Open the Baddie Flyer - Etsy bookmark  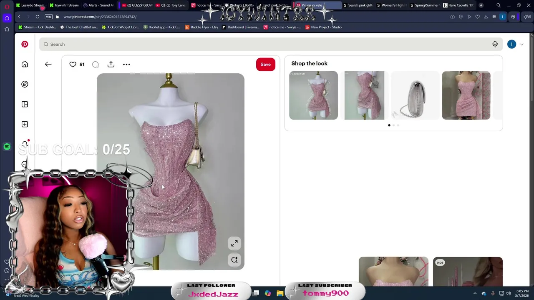(x=202, y=27)
